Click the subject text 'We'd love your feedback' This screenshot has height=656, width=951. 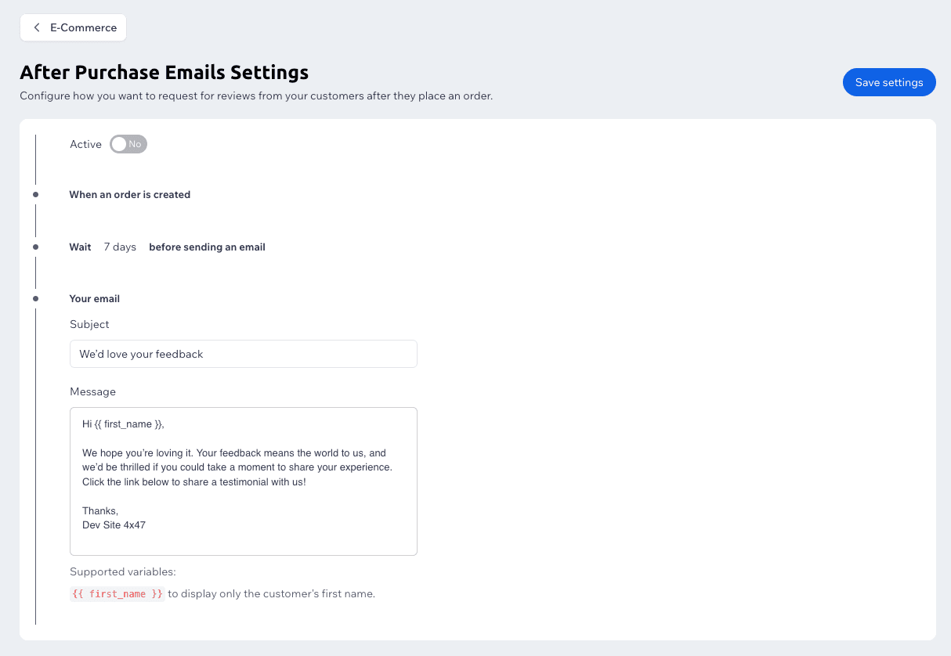[141, 354]
